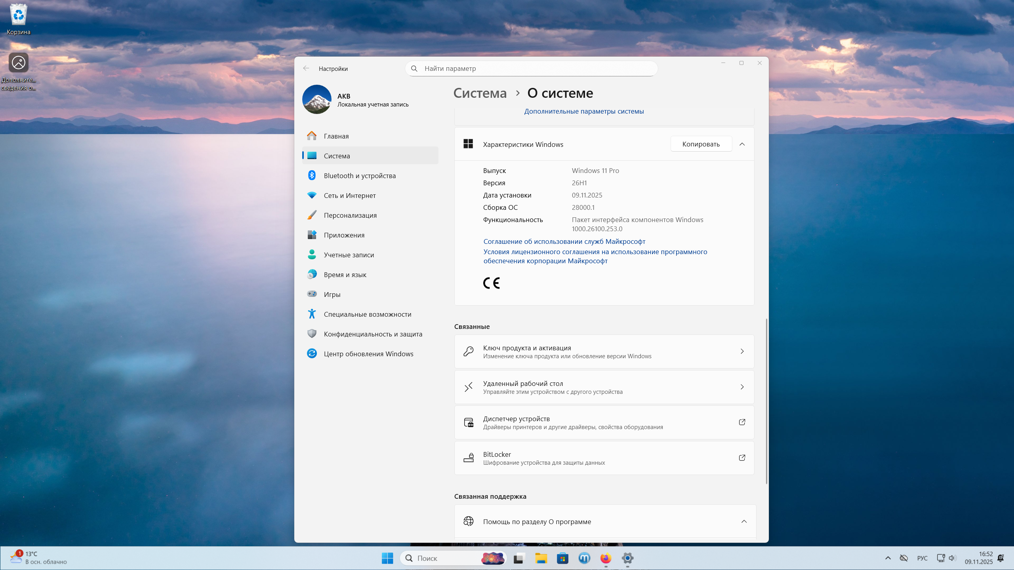The image size is (1014, 570).
Task: Click the Privacy shield icon
Action: point(312,334)
